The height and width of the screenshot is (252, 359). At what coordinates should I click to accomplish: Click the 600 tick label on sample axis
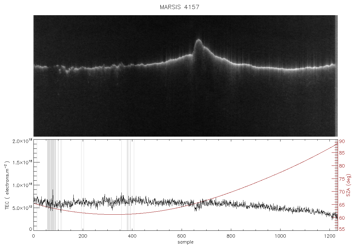[x=182, y=236]
